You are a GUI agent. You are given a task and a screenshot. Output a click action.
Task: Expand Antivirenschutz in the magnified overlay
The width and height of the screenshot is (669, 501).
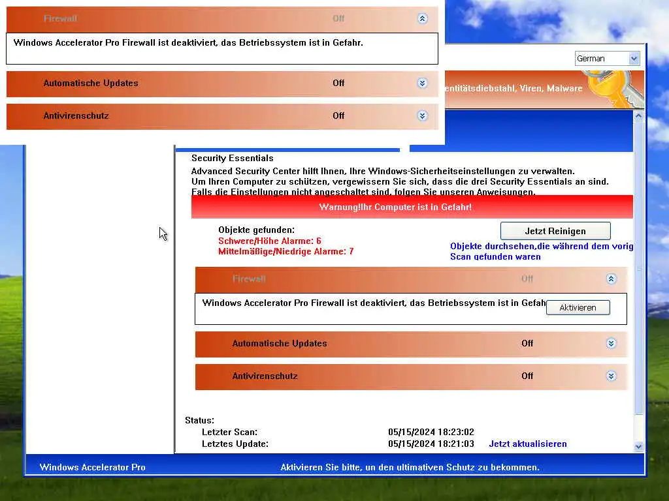pos(422,116)
